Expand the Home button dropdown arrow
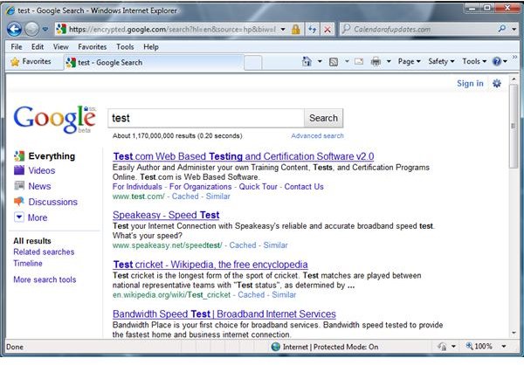Viewport: 524px width, 365px height. click(320, 61)
